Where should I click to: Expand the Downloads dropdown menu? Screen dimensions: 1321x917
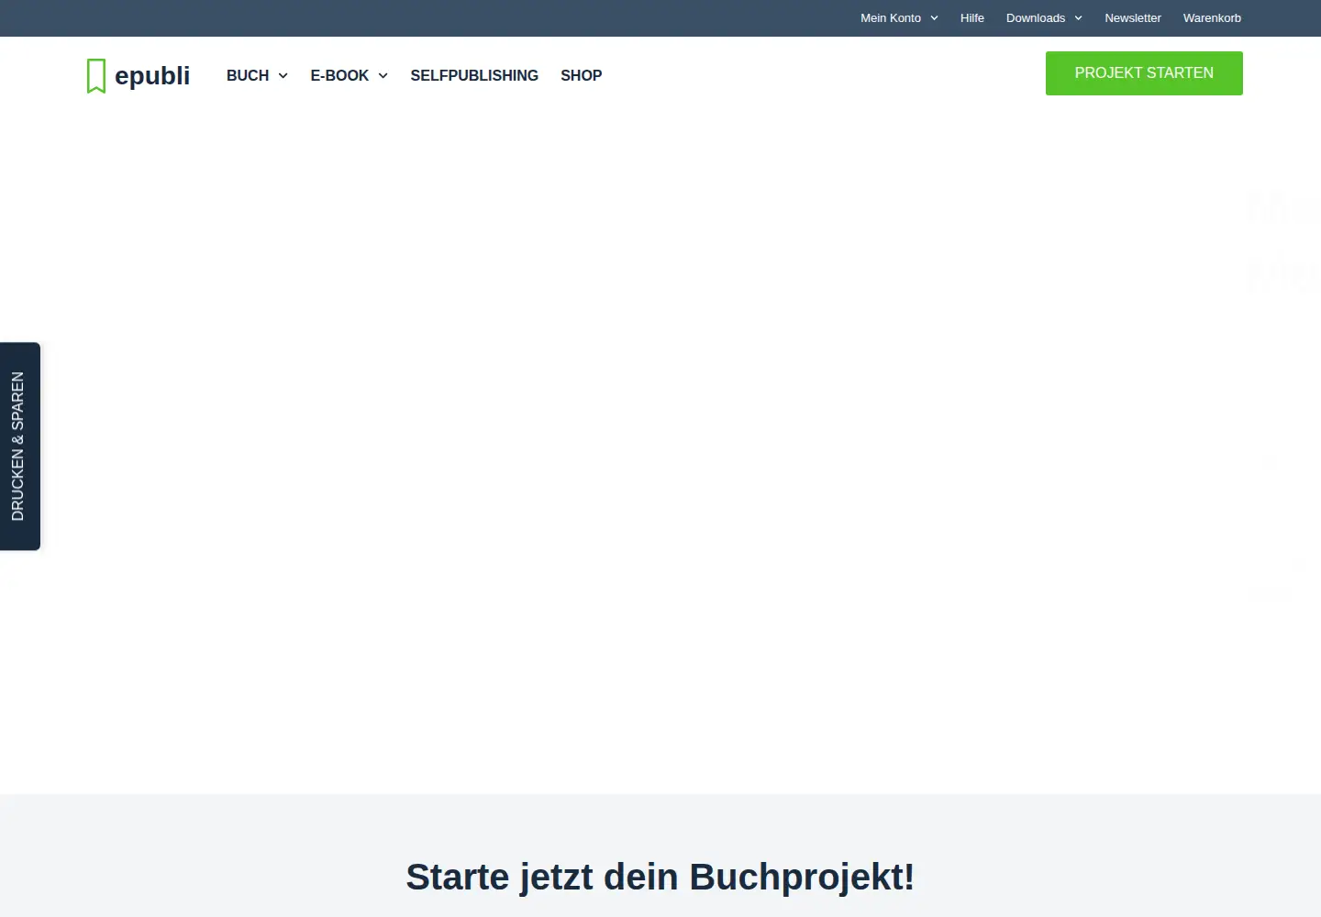[x=1044, y=18]
